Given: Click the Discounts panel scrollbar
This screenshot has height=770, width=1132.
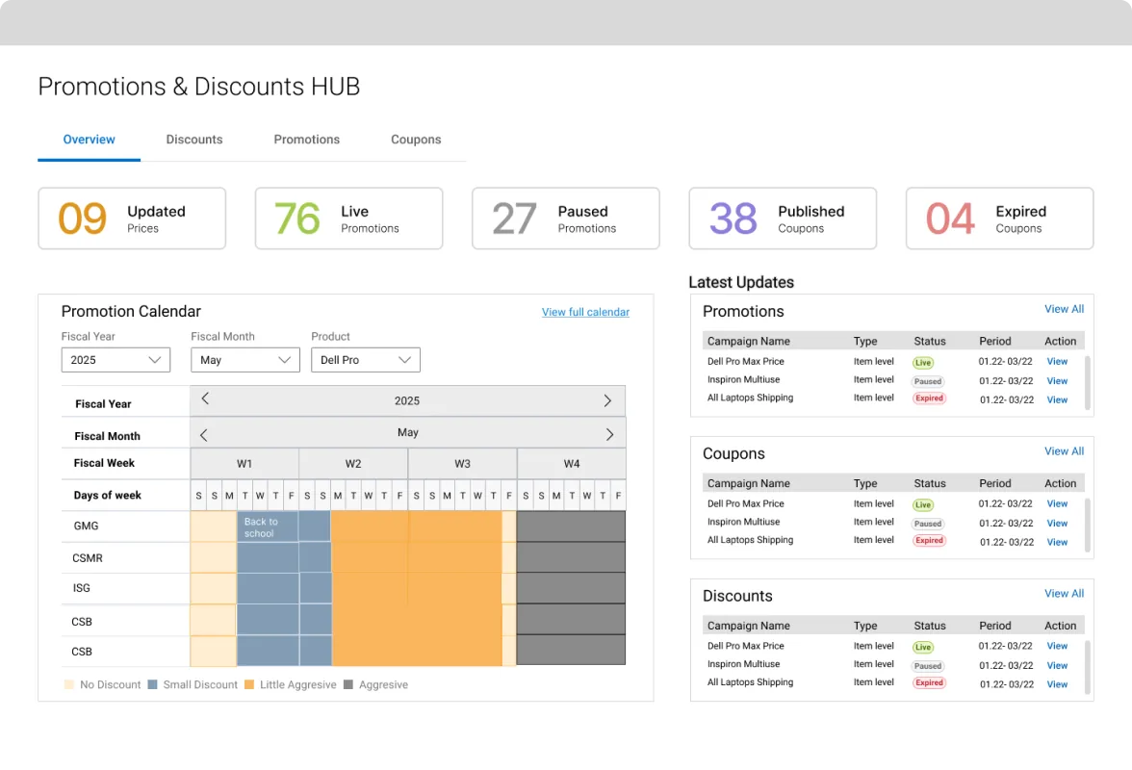Looking at the screenshot, I should coord(1088,667).
